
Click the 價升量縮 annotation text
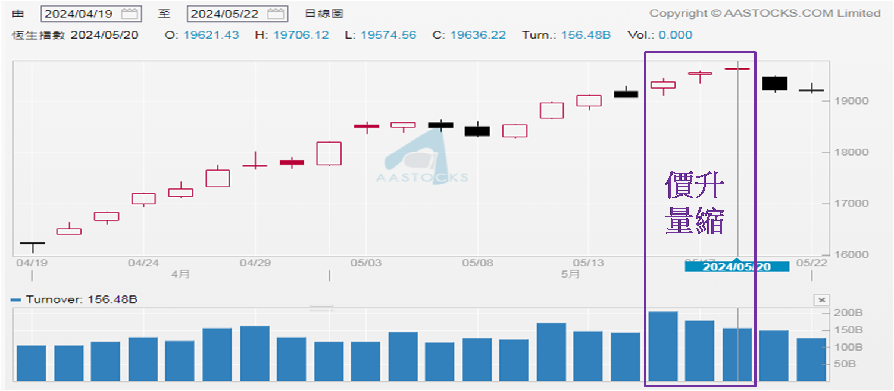pyautogui.click(x=695, y=203)
